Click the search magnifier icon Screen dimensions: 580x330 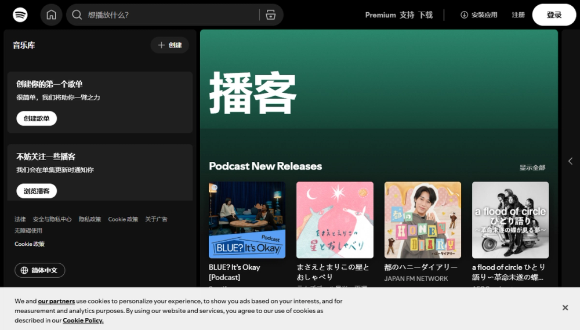coord(77,15)
